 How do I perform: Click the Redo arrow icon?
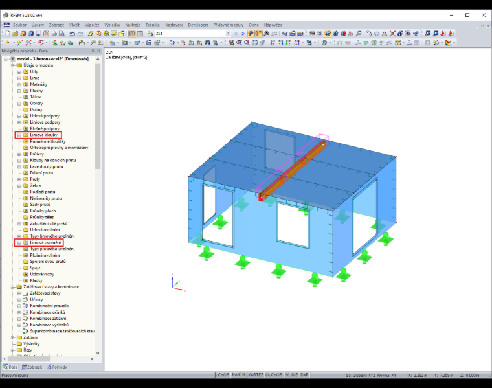point(80,34)
